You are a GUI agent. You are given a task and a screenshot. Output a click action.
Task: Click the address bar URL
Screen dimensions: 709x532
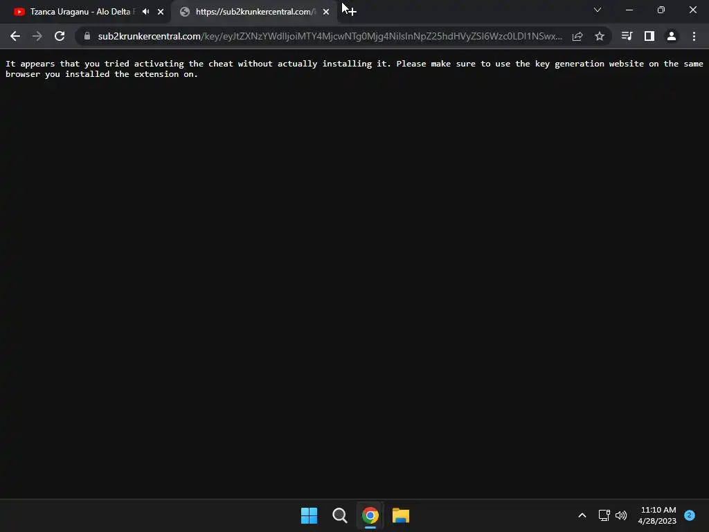coord(330,36)
